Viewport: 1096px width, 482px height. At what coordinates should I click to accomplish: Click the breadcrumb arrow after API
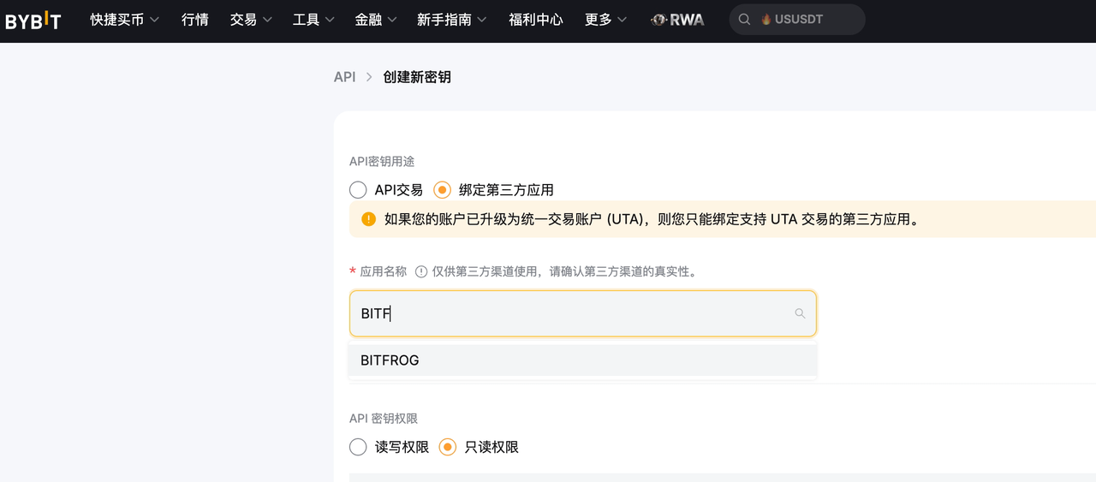[x=369, y=77]
